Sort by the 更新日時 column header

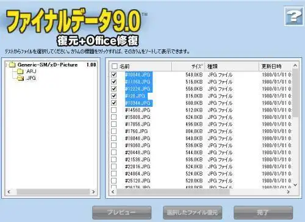click(276, 66)
